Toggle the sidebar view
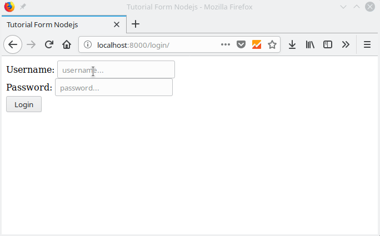The height and width of the screenshot is (236, 380). [x=328, y=44]
